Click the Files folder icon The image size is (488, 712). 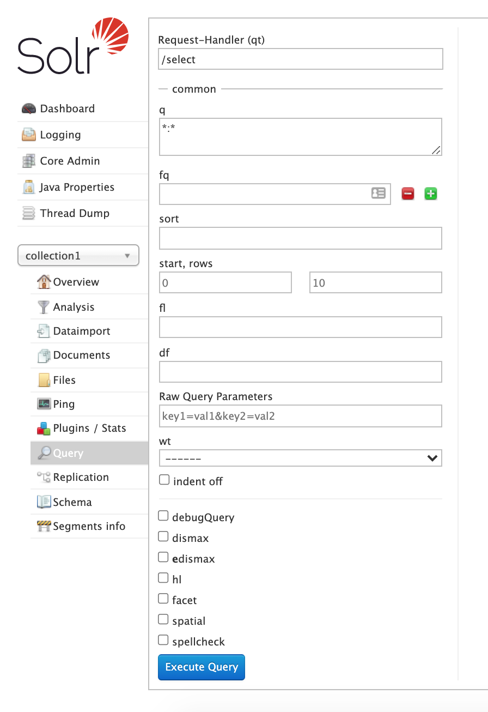tap(44, 380)
